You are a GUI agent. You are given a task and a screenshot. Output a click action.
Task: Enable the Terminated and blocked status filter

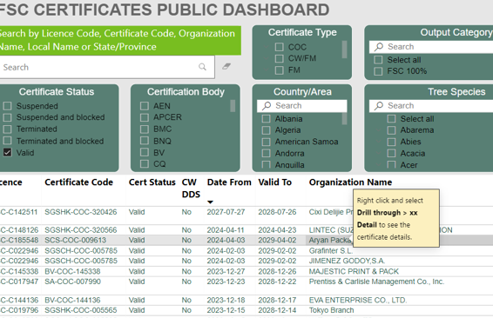7,141
